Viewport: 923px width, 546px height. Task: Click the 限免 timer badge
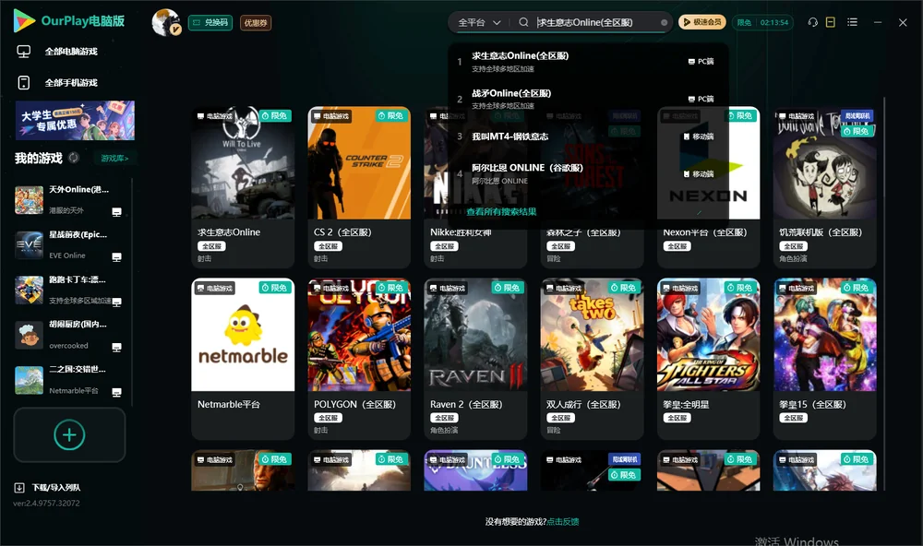762,22
